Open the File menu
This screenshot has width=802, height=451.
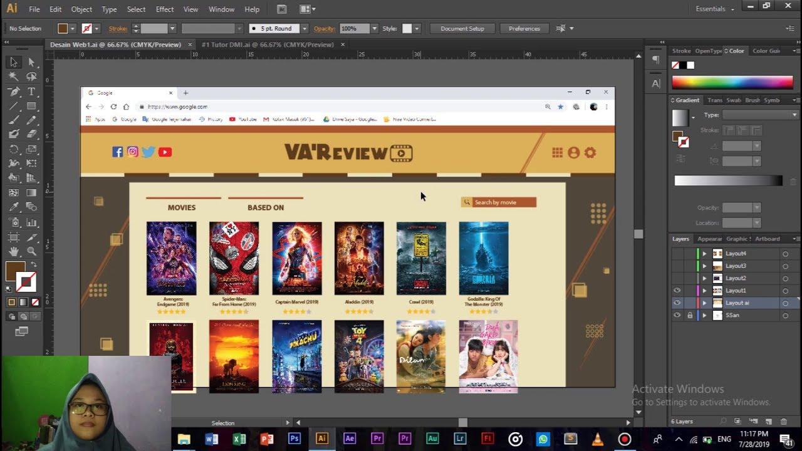pyautogui.click(x=34, y=9)
